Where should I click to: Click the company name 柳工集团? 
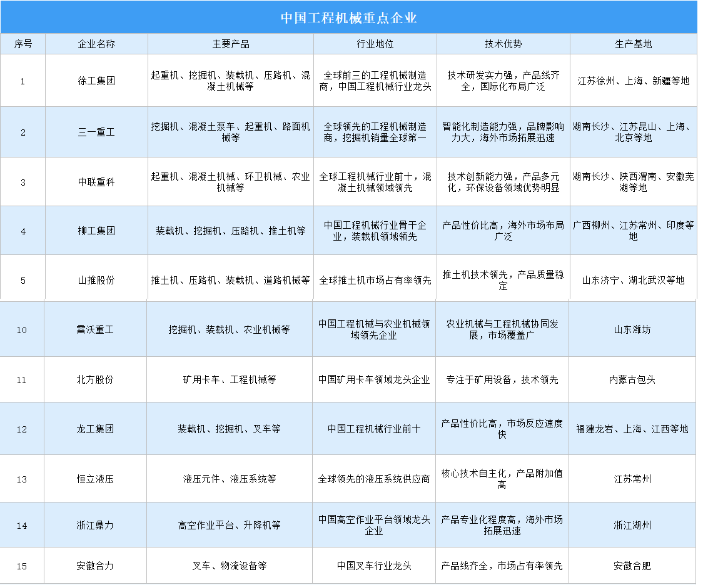coord(96,231)
